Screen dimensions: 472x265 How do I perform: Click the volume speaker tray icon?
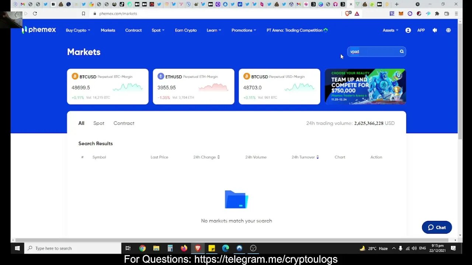414,248
